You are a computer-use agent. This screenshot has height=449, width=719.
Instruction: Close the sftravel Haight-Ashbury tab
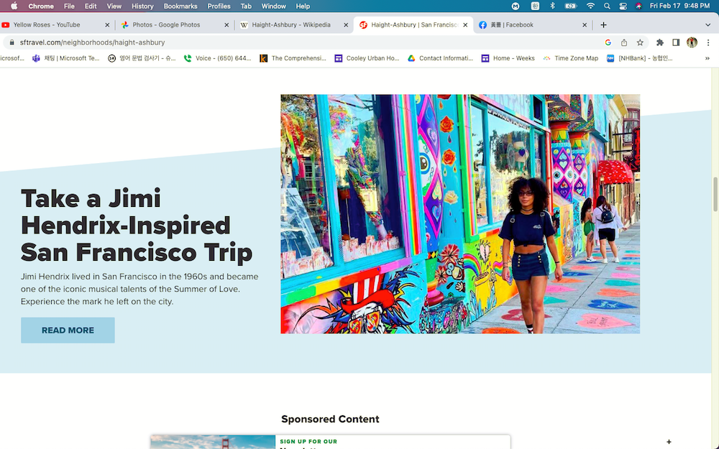tap(465, 25)
